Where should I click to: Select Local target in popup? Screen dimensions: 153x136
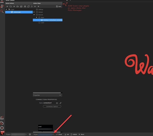40,126
